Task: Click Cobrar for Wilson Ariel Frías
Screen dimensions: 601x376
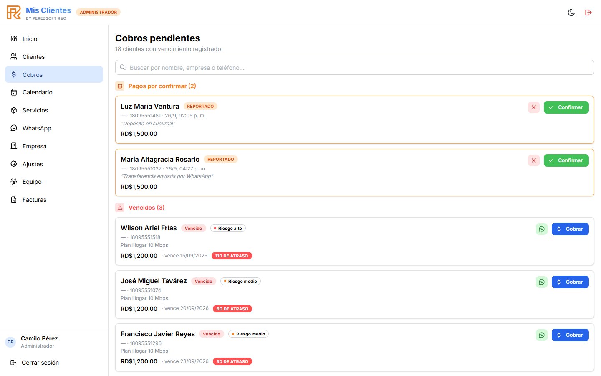Action: pyautogui.click(x=570, y=229)
